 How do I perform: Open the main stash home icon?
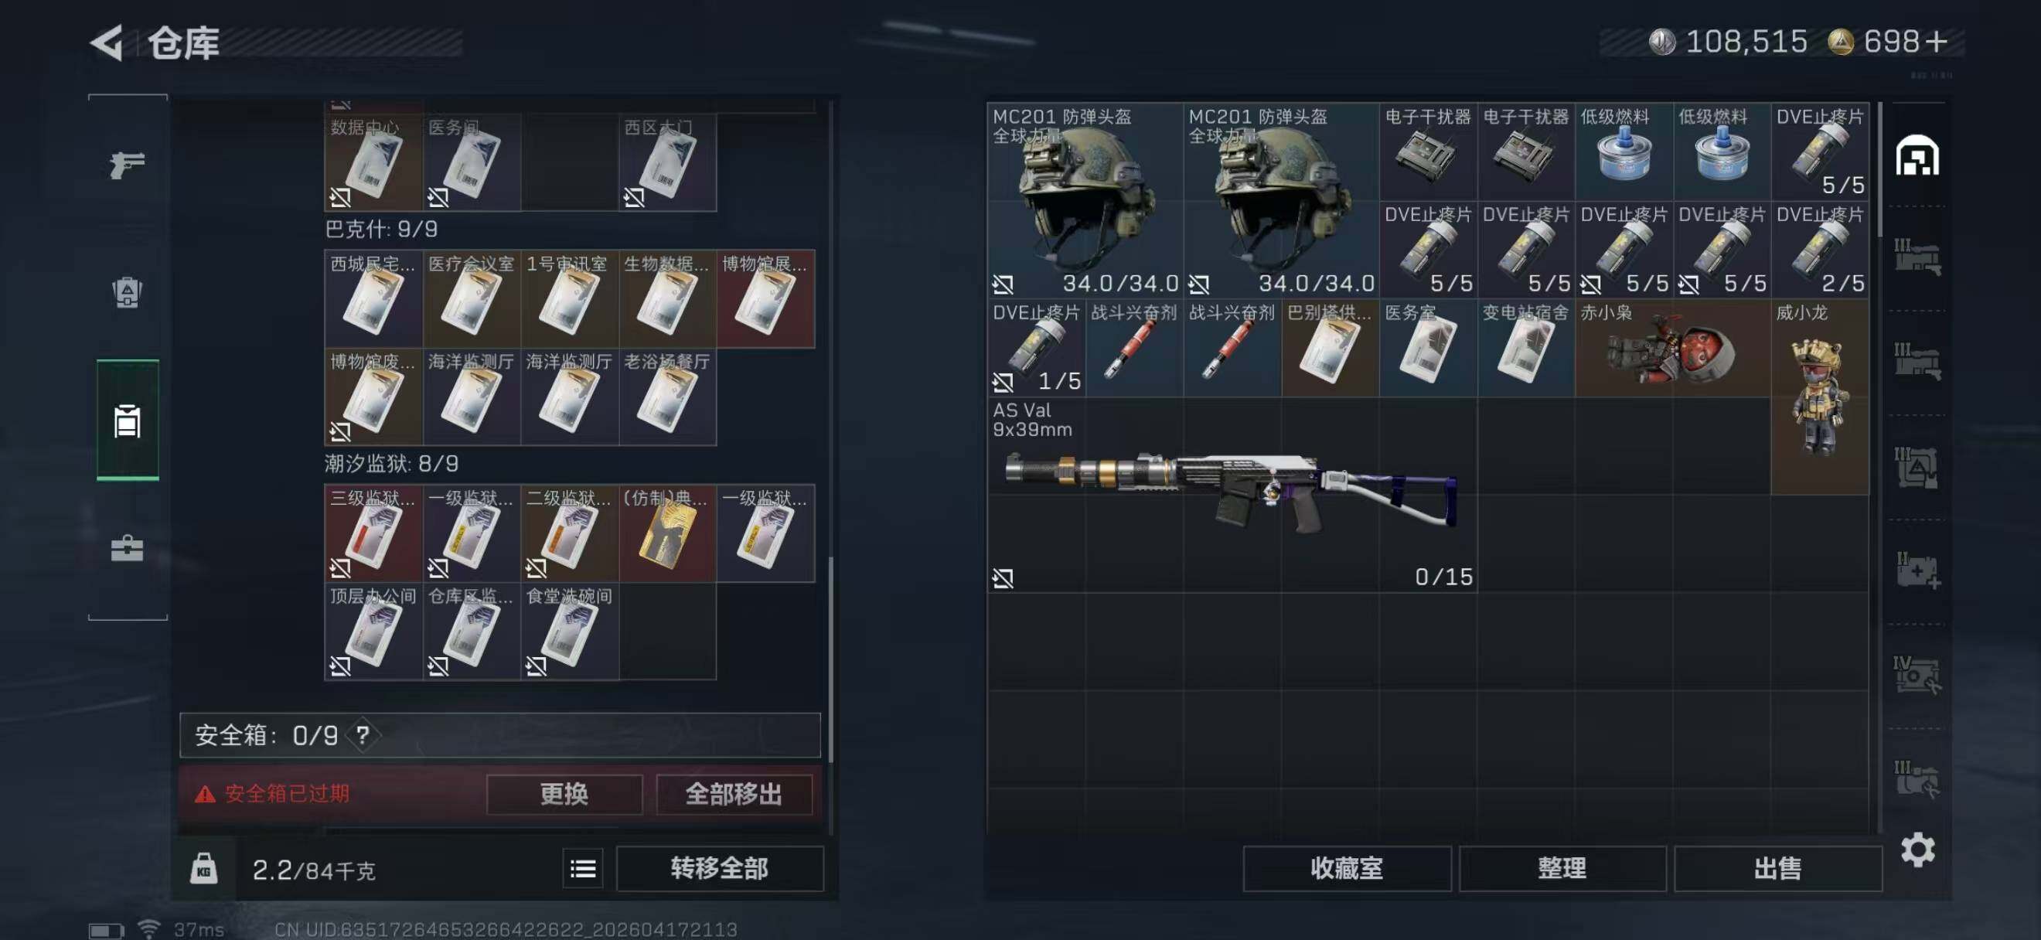[x=1917, y=155]
